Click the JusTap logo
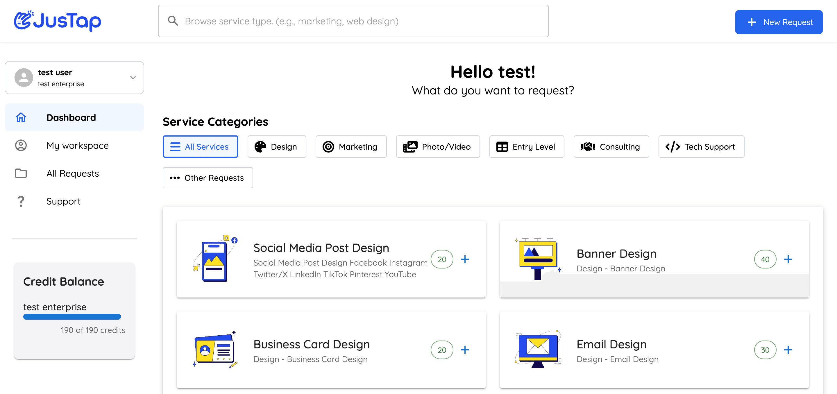Image resolution: width=837 pixels, height=394 pixels. 58,21
